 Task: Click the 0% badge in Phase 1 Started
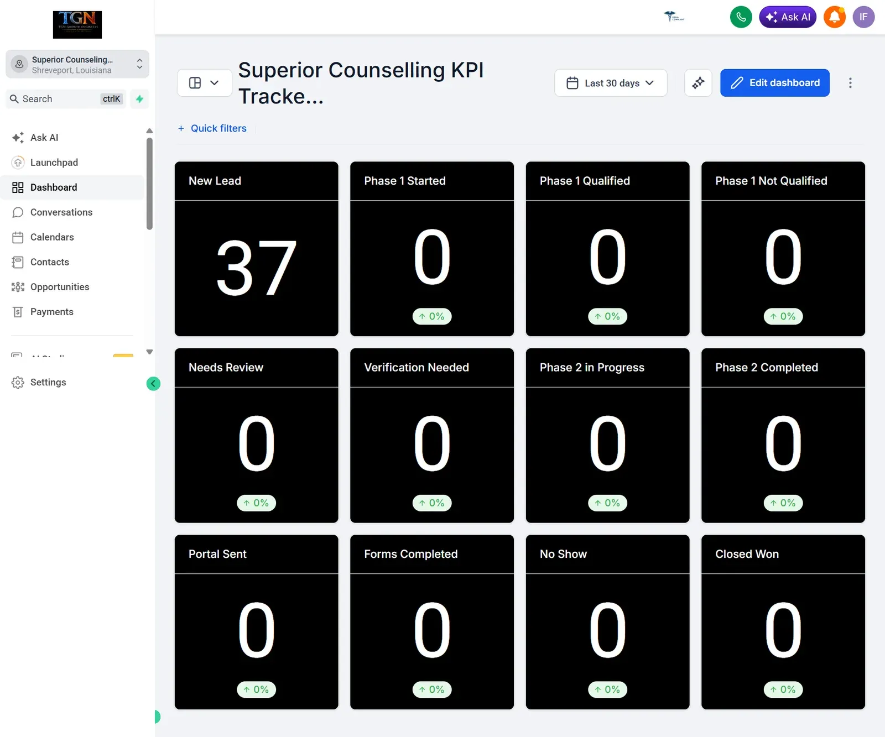[432, 316]
